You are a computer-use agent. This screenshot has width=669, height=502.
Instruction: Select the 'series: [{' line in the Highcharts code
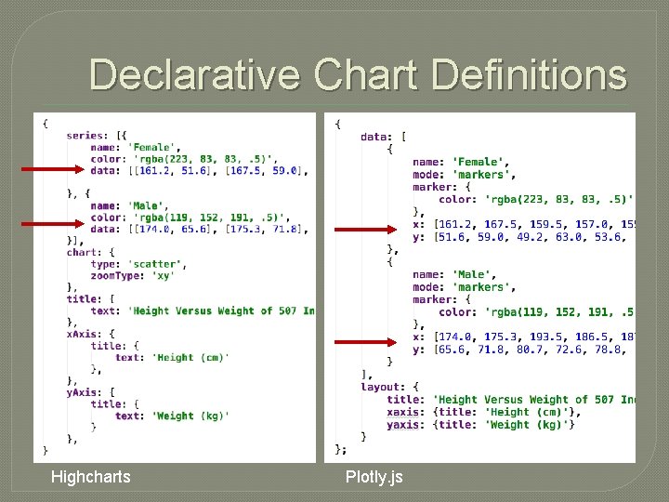(97, 136)
